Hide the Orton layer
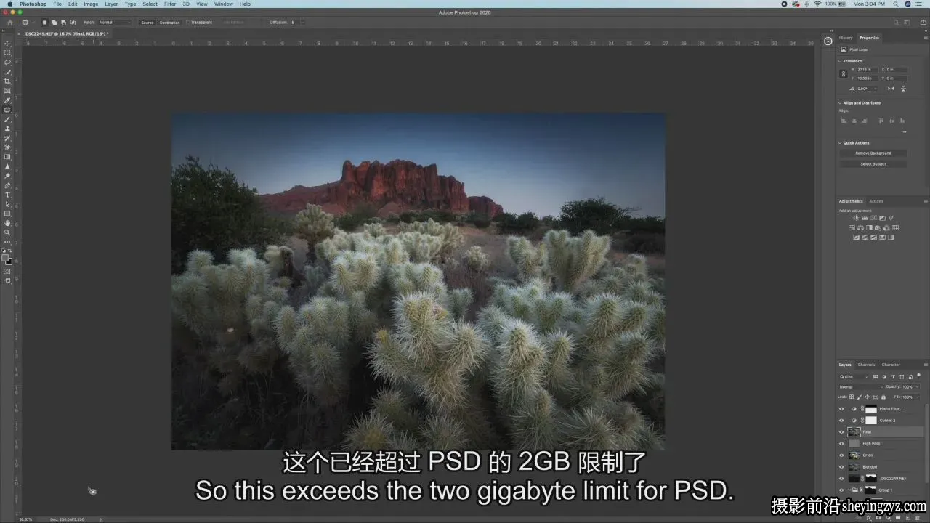Viewport: 930px width, 523px height. pos(842,455)
